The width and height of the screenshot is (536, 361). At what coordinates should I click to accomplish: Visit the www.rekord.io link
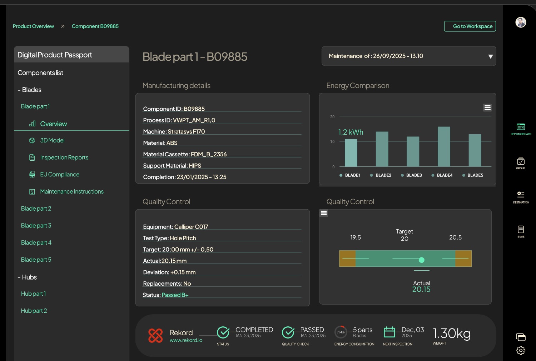pos(186,340)
